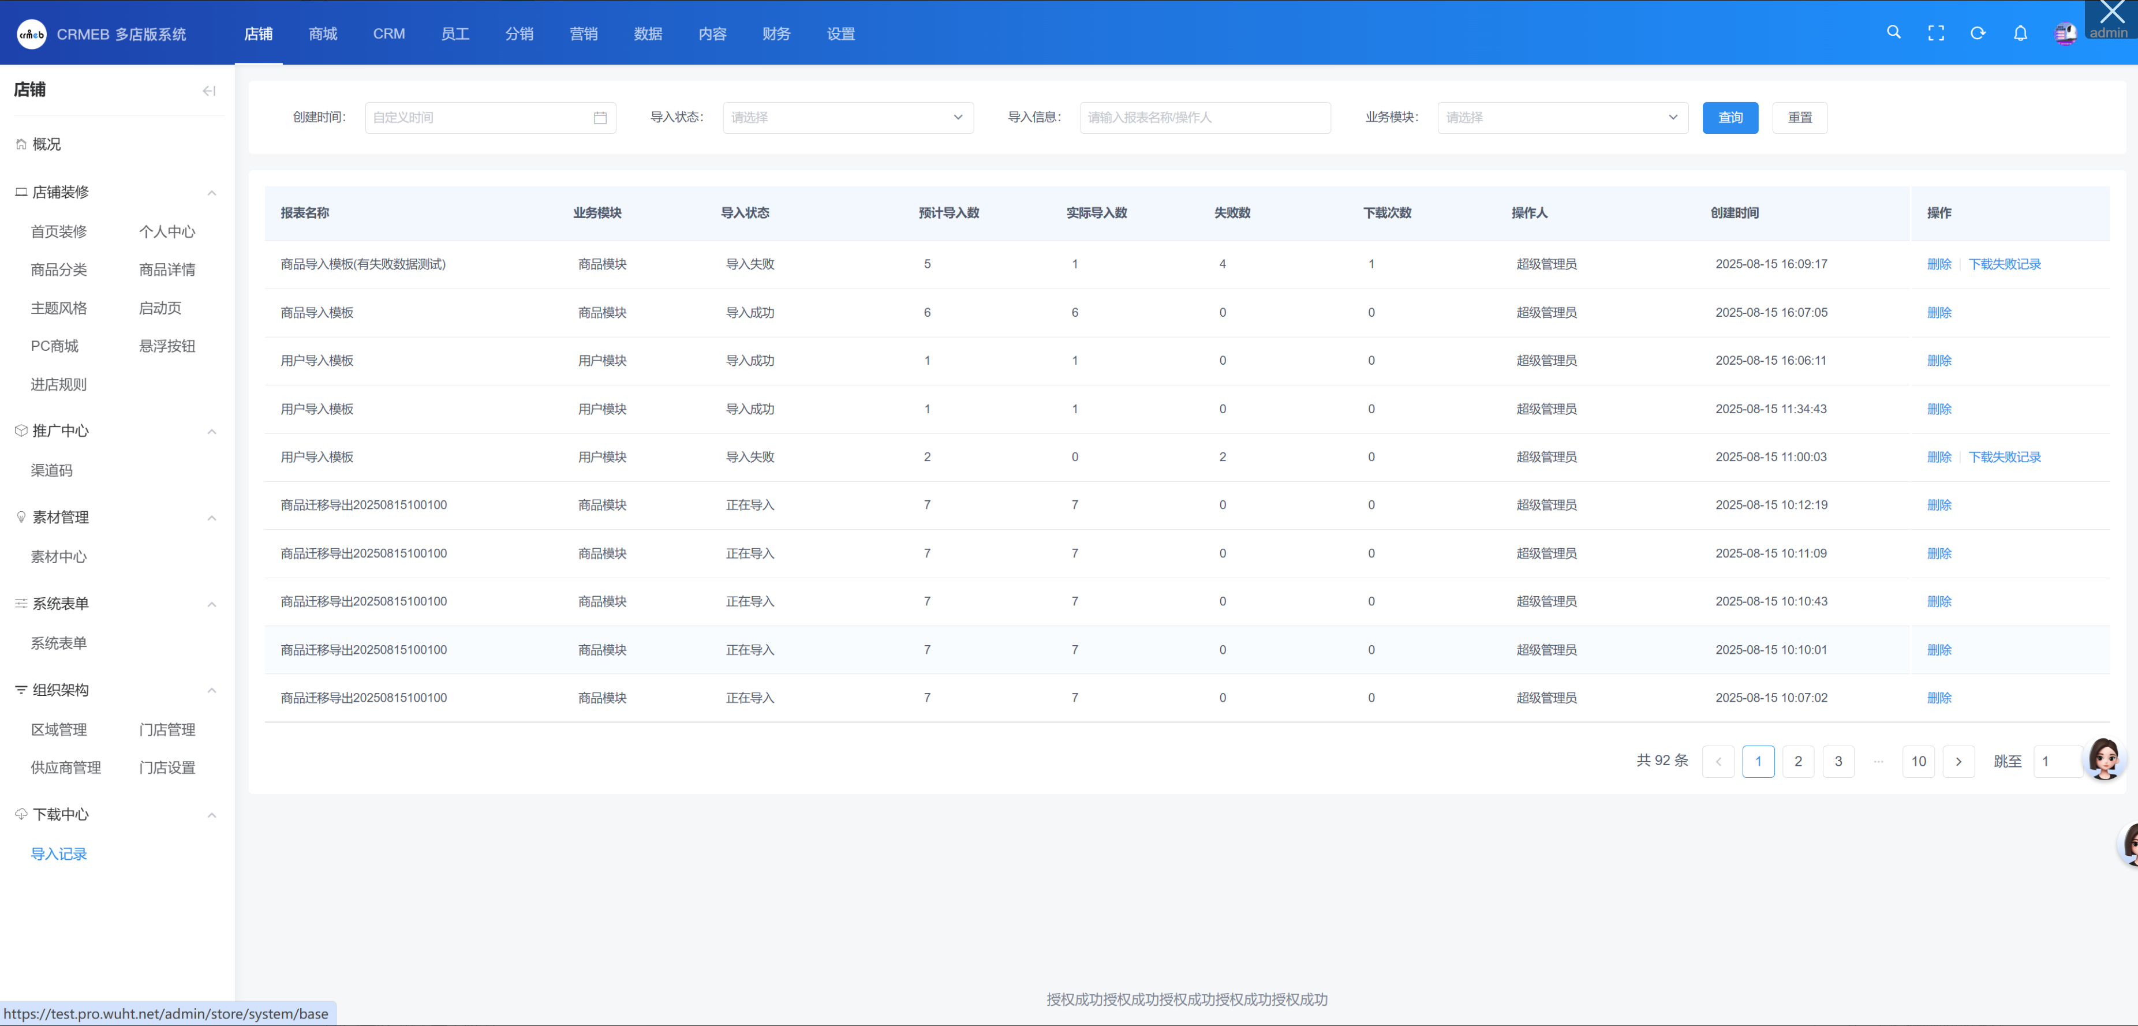Screen dimensions: 2138x1026
Task: Collapse the 组织架构 menu group
Action: (212, 690)
